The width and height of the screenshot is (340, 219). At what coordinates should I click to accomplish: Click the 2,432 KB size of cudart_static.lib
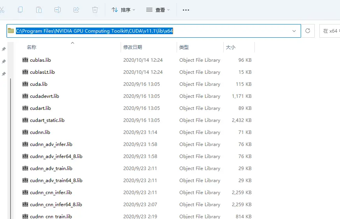pos(242,120)
